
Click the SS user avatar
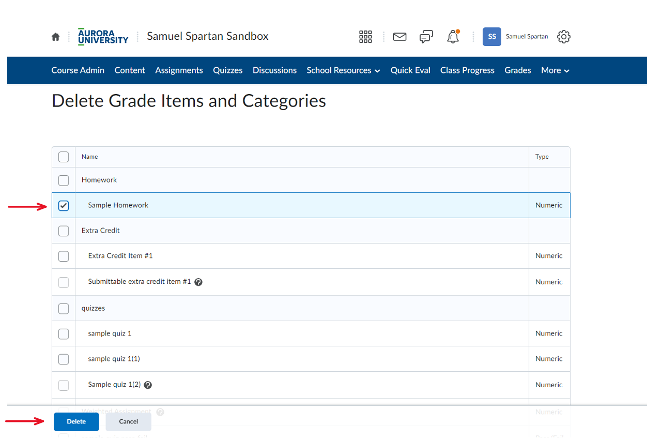coord(492,37)
